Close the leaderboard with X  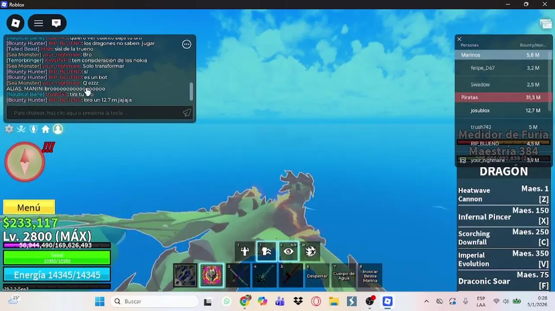(459, 39)
